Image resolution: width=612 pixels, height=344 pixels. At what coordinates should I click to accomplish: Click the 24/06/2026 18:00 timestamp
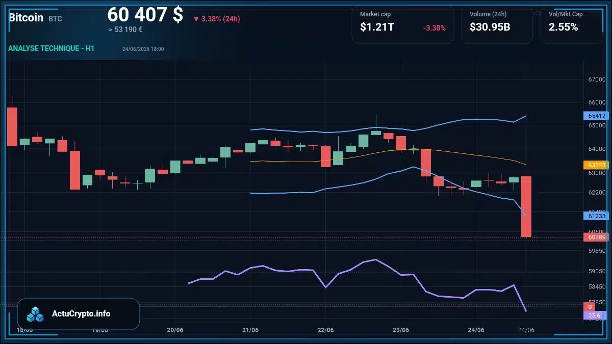pos(143,49)
